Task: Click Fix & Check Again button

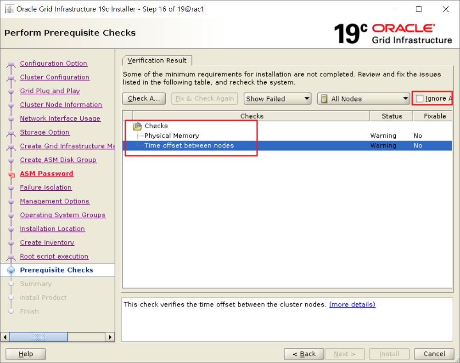Action: pos(204,99)
